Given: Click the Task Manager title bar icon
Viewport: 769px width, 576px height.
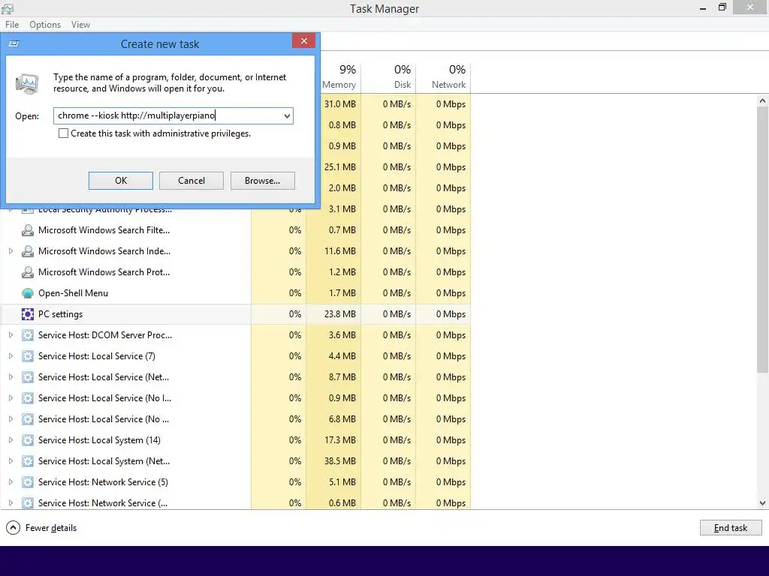Looking at the screenshot, I should (x=8, y=8).
